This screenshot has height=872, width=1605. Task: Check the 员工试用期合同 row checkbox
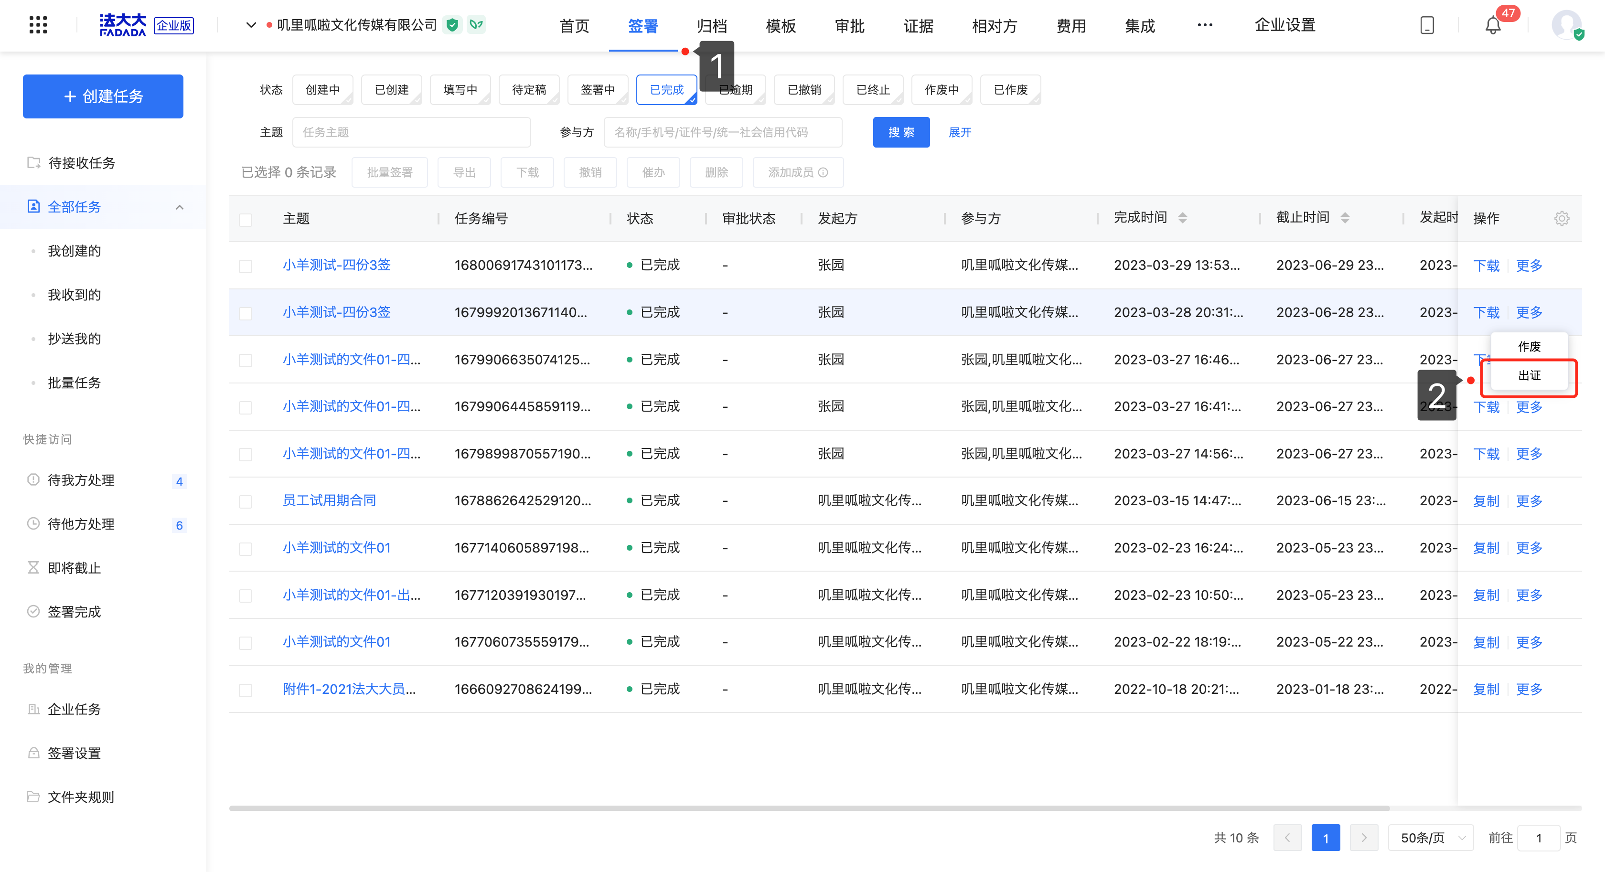[246, 501]
